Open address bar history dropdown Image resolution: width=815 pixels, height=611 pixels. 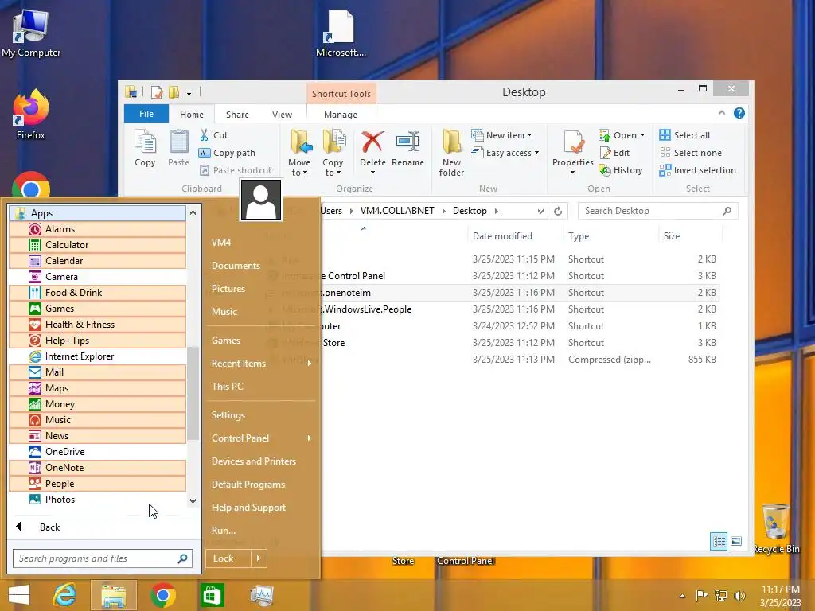point(540,211)
